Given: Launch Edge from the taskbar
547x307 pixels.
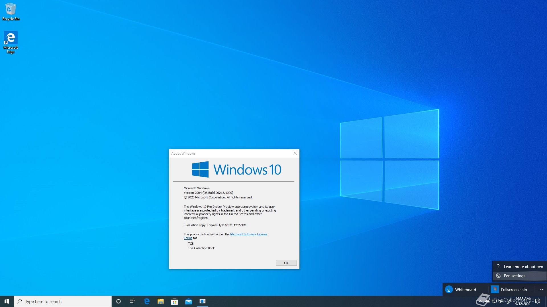Looking at the screenshot, I should click(147, 301).
